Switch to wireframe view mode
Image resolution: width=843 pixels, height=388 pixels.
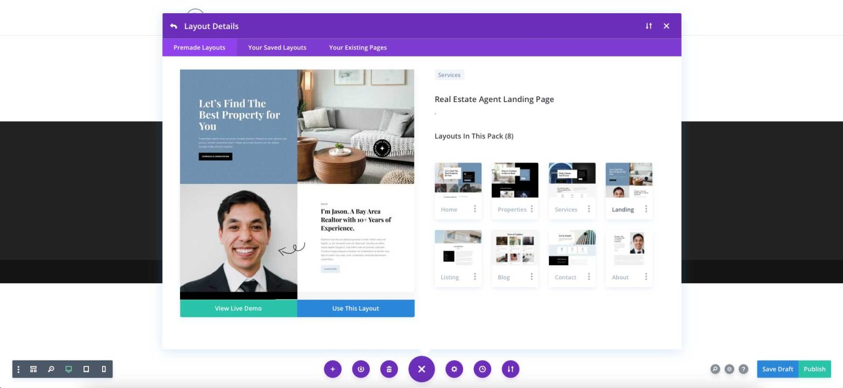coord(33,369)
